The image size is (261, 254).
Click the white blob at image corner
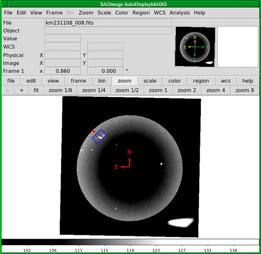coord(181,222)
